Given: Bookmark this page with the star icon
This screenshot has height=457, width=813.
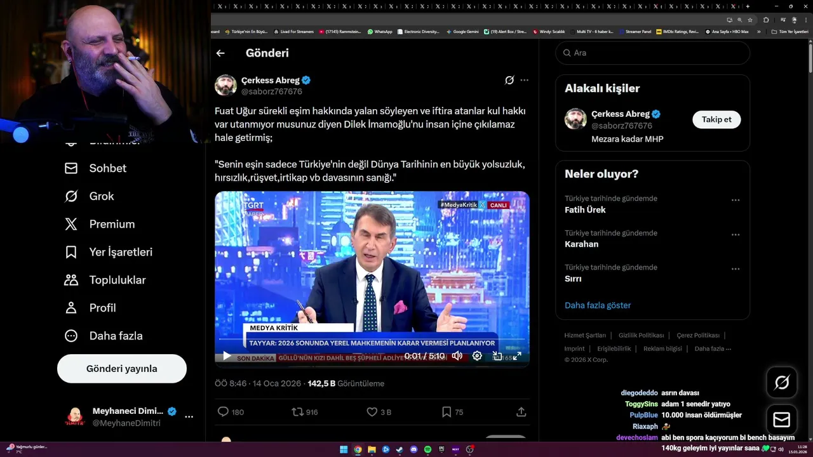Looking at the screenshot, I should (750, 20).
